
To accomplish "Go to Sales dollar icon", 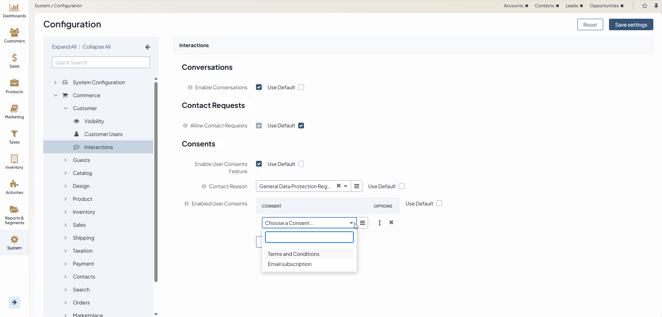I will click(x=14, y=58).
